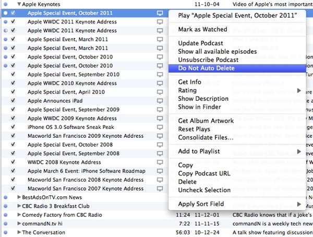Select the Apple March 6 Event row title

87,171
